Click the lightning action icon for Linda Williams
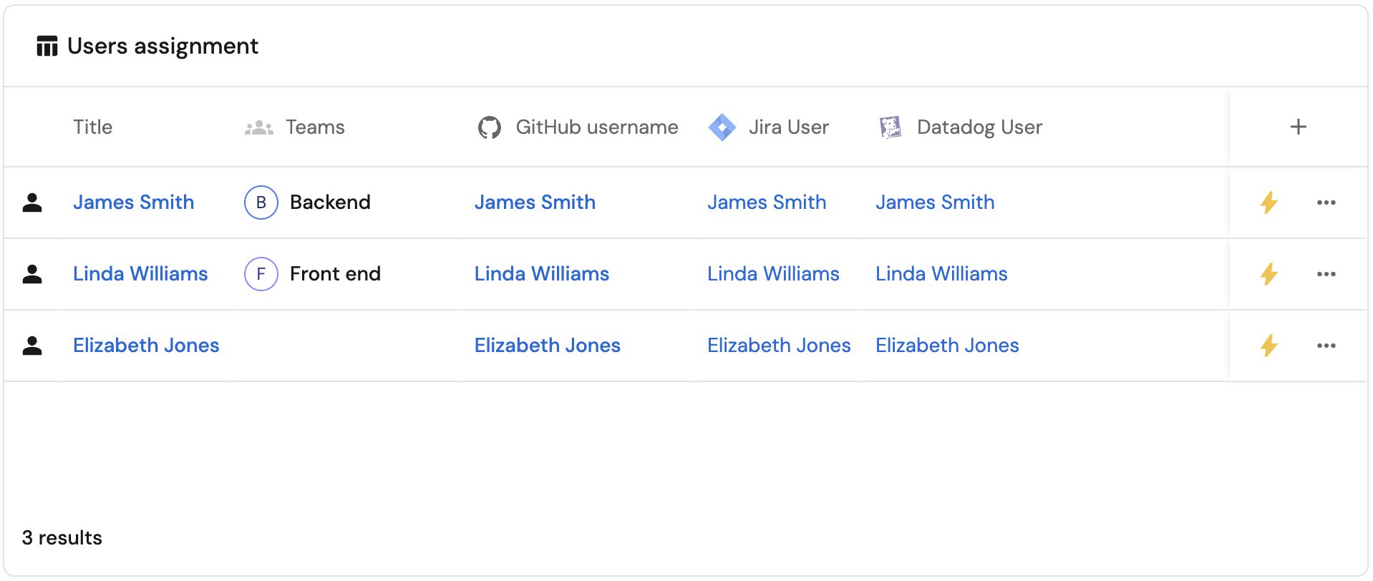 [1268, 274]
